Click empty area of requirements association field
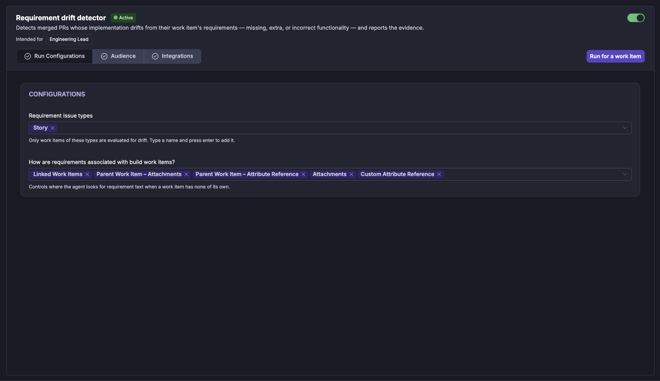The height and width of the screenshot is (381, 660). click(532, 174)
